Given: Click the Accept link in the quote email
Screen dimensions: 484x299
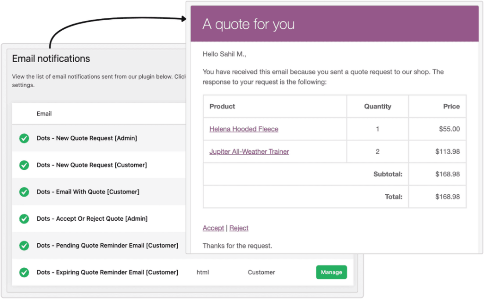Looking at the screenshot, I should [x=213, y=228].
